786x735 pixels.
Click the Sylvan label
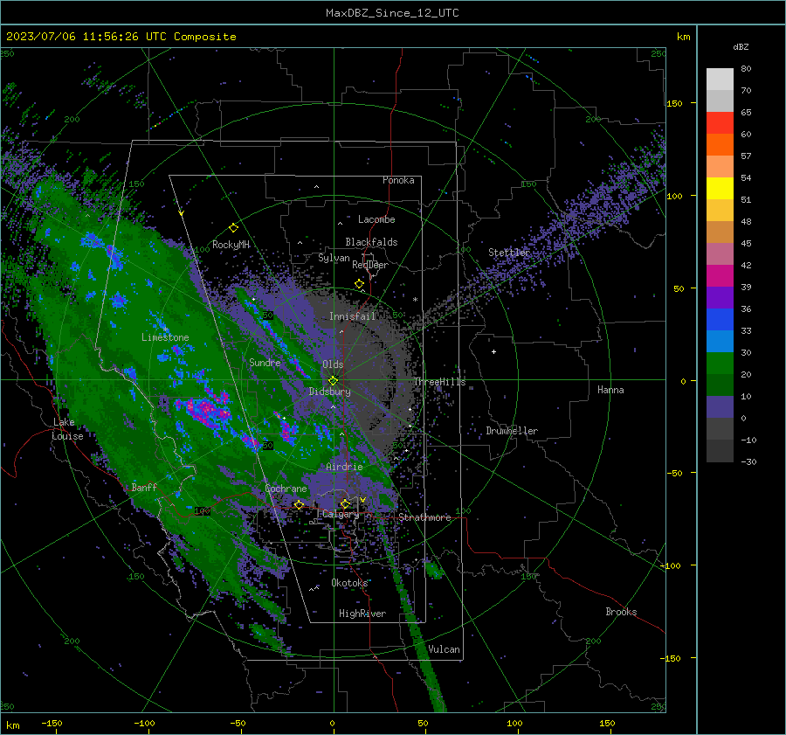tap(334, 258)
